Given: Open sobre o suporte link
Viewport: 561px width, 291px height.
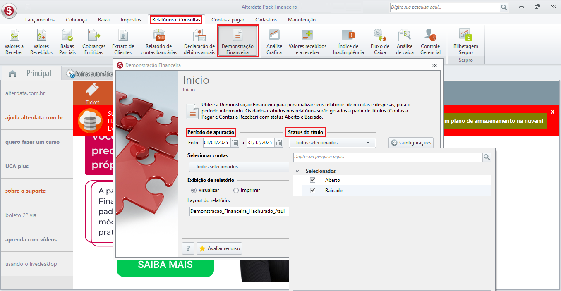Looking at the screenshot, I should coord(36,191).
